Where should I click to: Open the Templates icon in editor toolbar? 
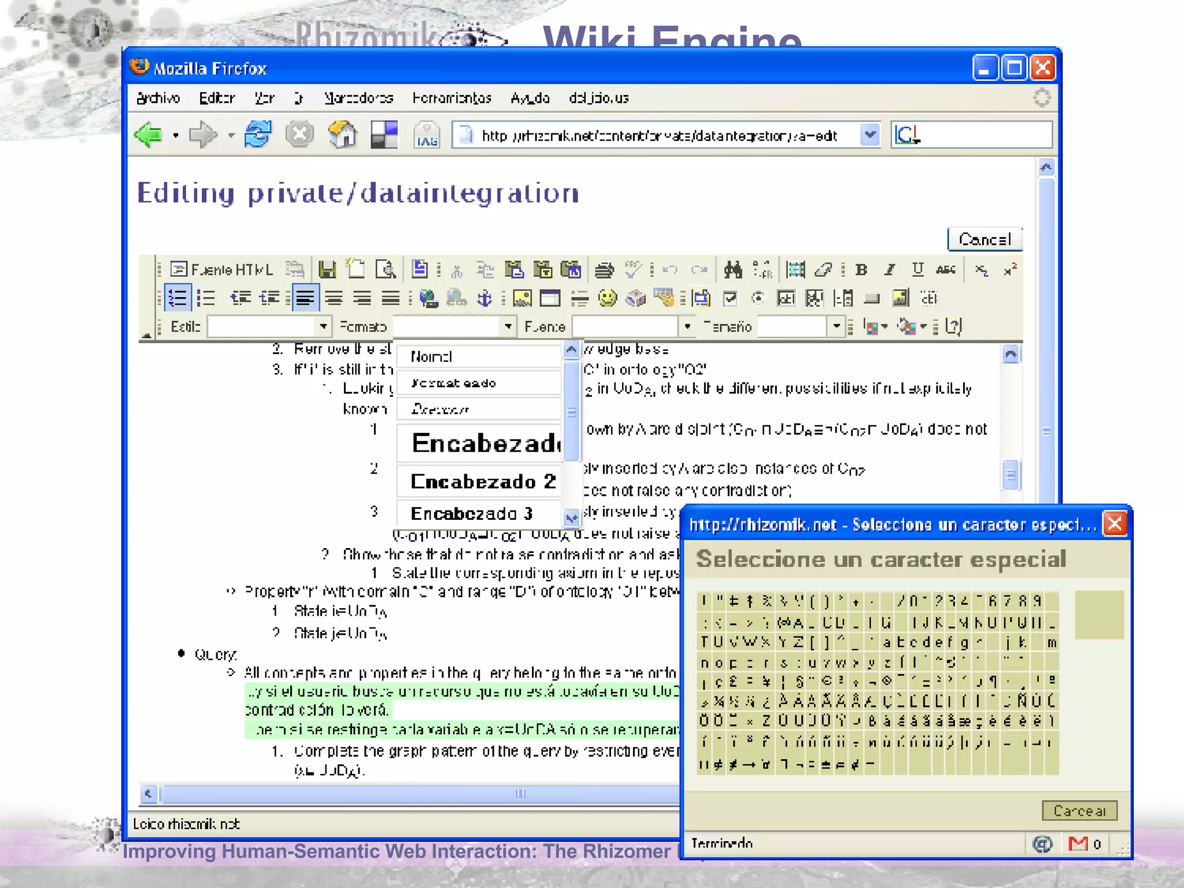pyautogui.click(x=420, y=269)
